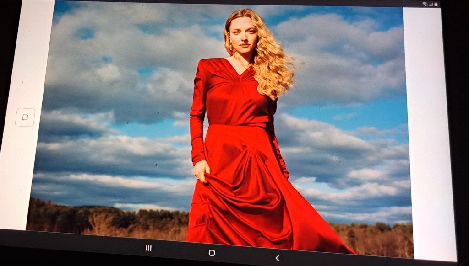Go back using the navigation back arrow

click(277, 258)
